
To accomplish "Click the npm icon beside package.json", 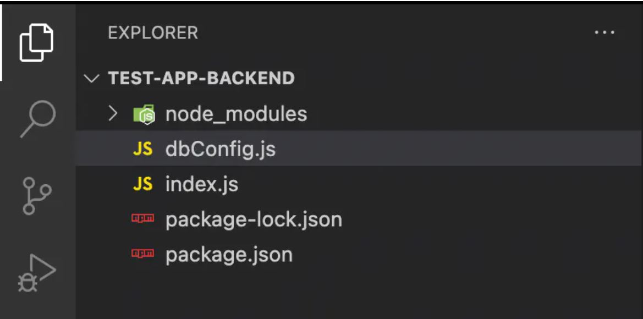I will coord(142,254).
